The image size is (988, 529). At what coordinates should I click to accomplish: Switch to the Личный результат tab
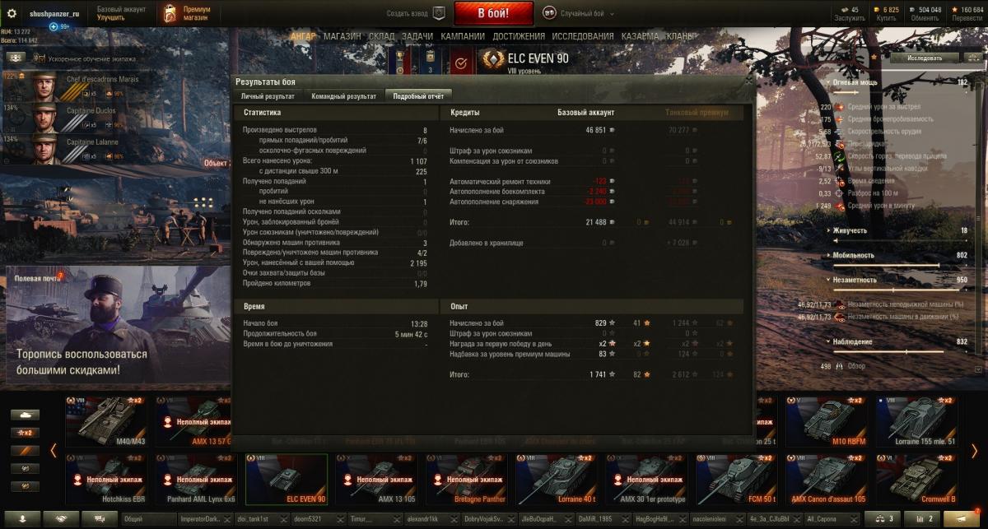[268, 96]
